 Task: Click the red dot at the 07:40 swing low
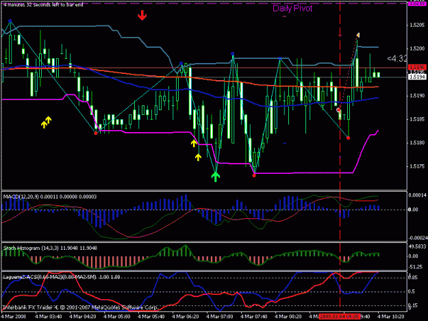(254, 176)
